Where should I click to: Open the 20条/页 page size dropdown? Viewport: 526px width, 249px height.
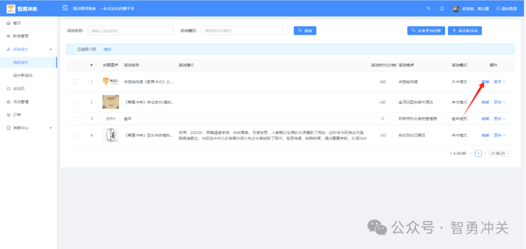coord(500,153)
